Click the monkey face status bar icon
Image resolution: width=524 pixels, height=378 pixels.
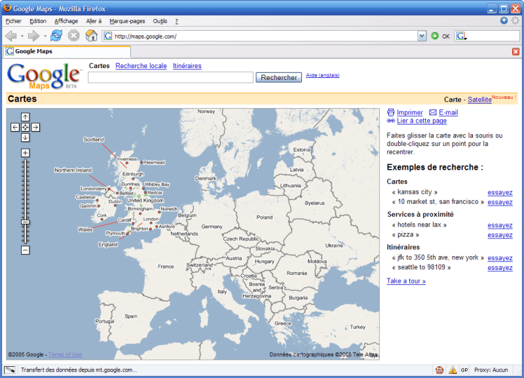pos(439,370)
